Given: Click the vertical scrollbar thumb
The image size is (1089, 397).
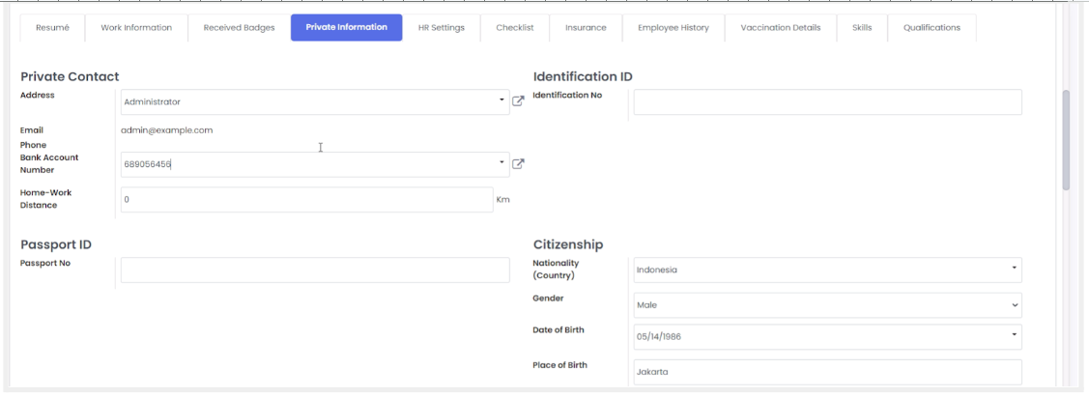Looking at the screenshot, I should [1066, 140].
